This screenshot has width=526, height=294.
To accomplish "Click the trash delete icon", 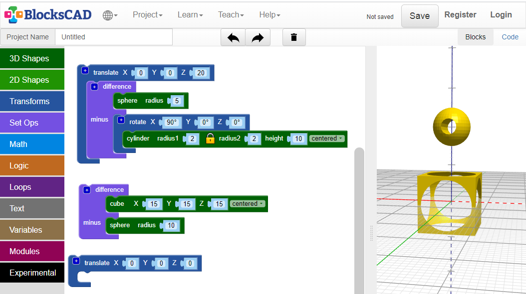I will tap(294, 37).
